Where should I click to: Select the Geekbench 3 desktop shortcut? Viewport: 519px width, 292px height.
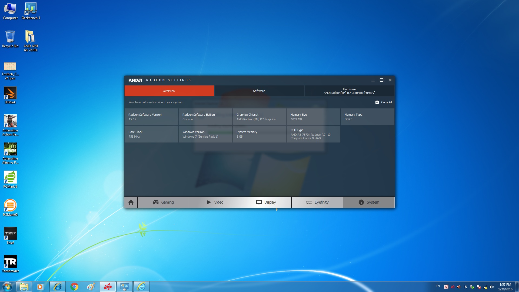(x=31, y=11)
